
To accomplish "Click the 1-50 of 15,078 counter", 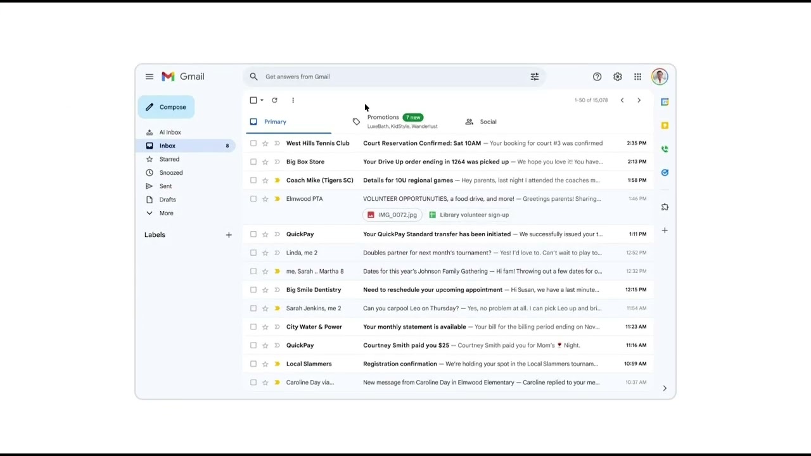I will (591, 100).
